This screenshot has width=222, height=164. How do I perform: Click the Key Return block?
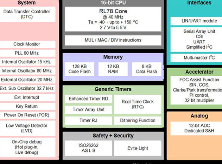pos(27,106)
